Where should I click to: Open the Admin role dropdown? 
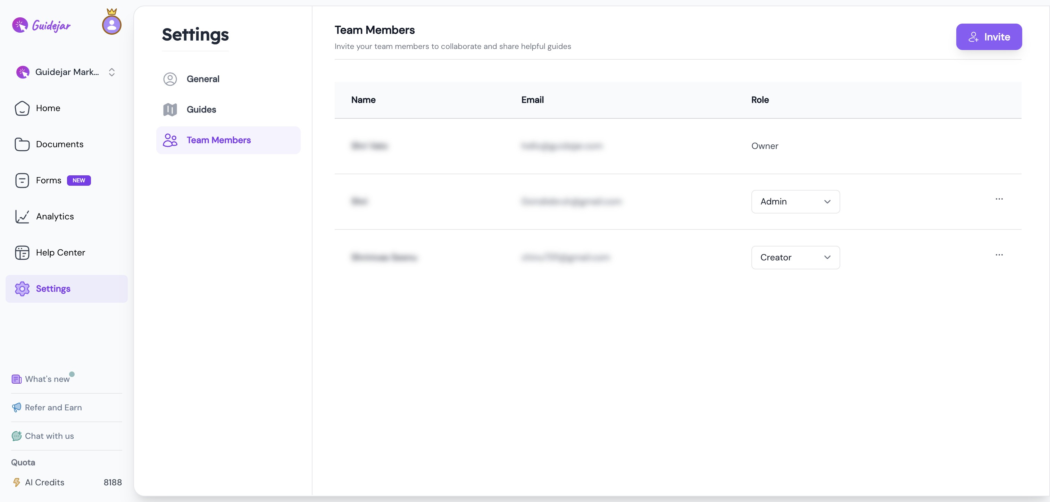795,202
